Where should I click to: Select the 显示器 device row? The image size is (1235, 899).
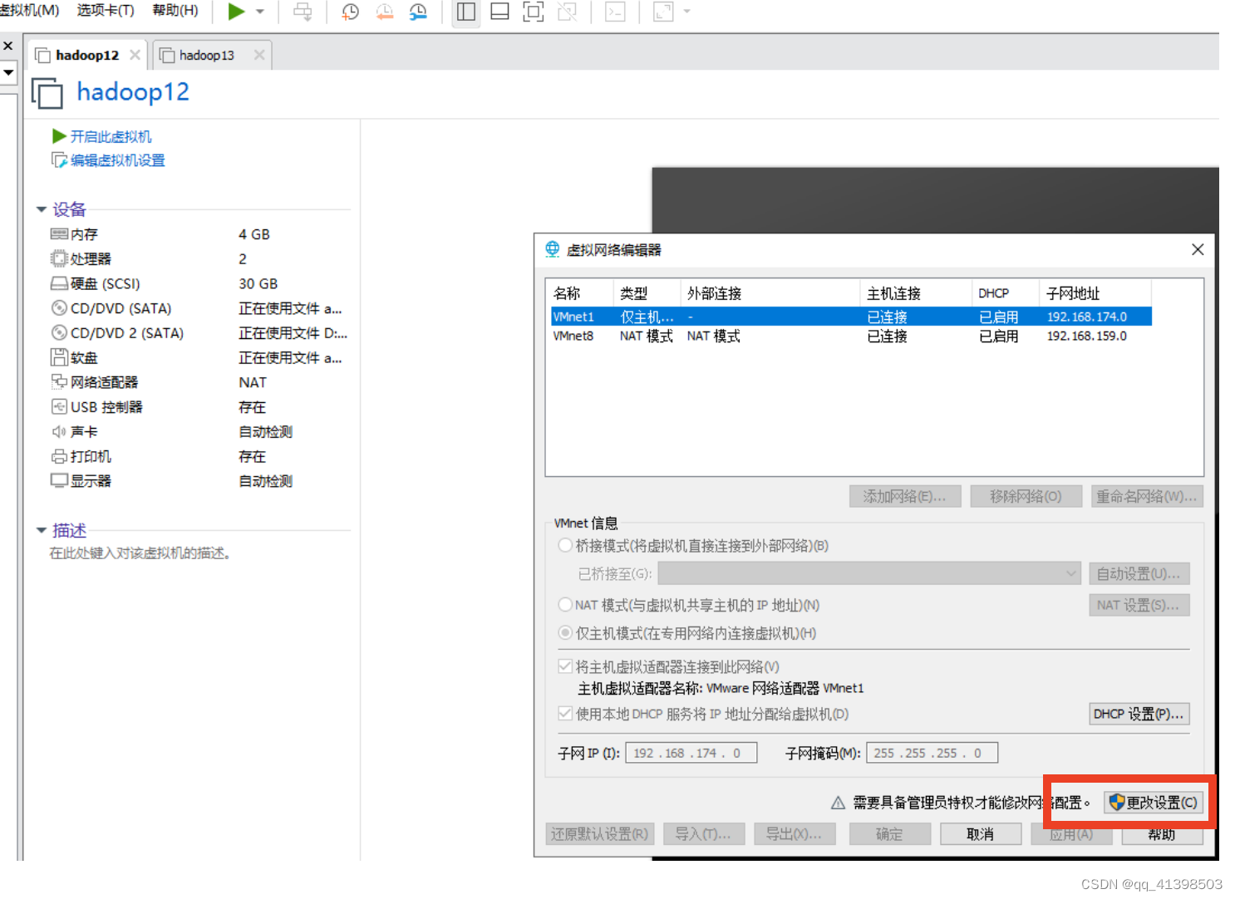199,481
